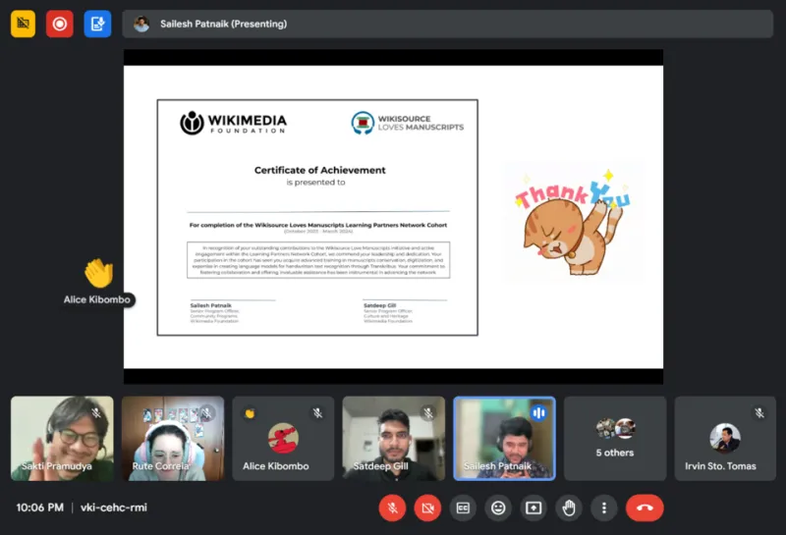Click the 10:06 PM time display
The height and width of the screenshot is (535, 786).
click(40, 508)
